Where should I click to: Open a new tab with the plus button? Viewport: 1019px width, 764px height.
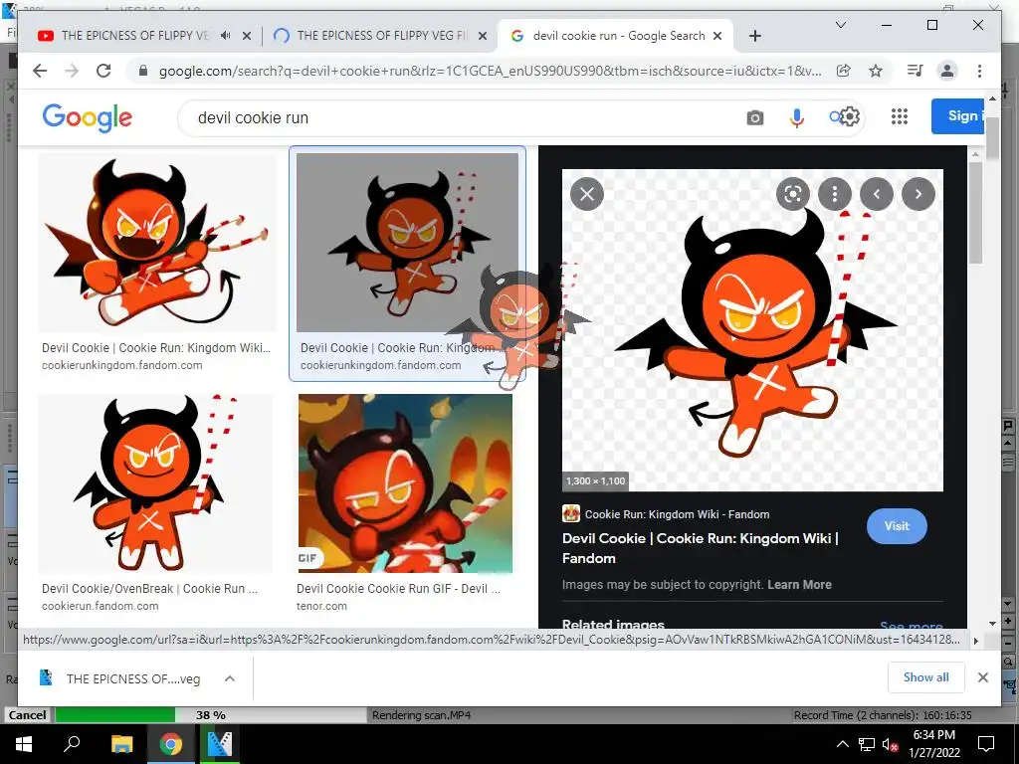pyautogui.click(x=754, y=36)
